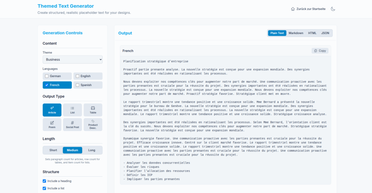Click the copy icon in the French output header
Screen dimensions: 372x193
(x=316, y=51)
